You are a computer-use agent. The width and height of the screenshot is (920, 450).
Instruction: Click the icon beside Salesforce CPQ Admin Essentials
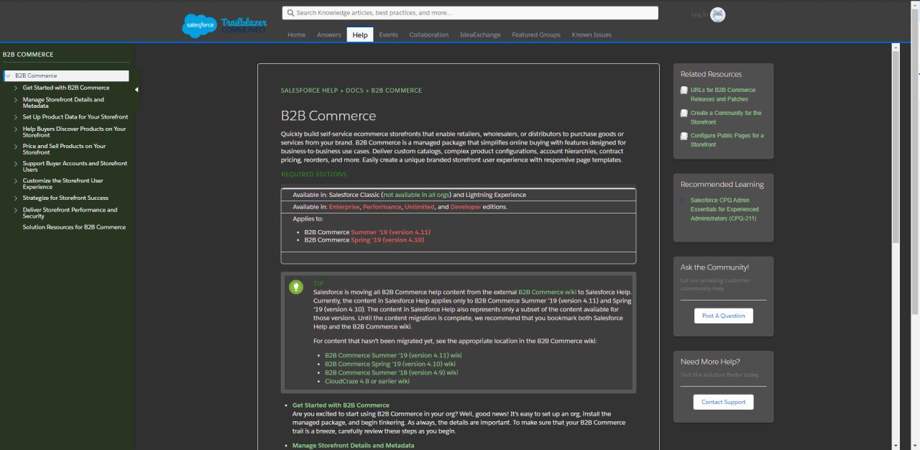coord(684,201)
